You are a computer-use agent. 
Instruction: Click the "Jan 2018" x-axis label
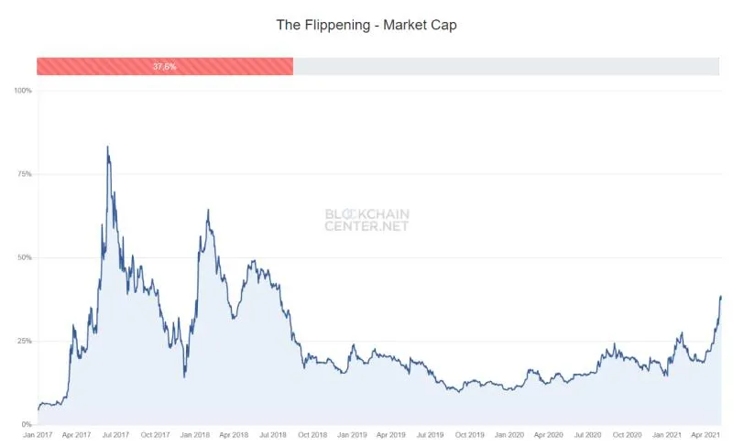[x=195, y=434]
